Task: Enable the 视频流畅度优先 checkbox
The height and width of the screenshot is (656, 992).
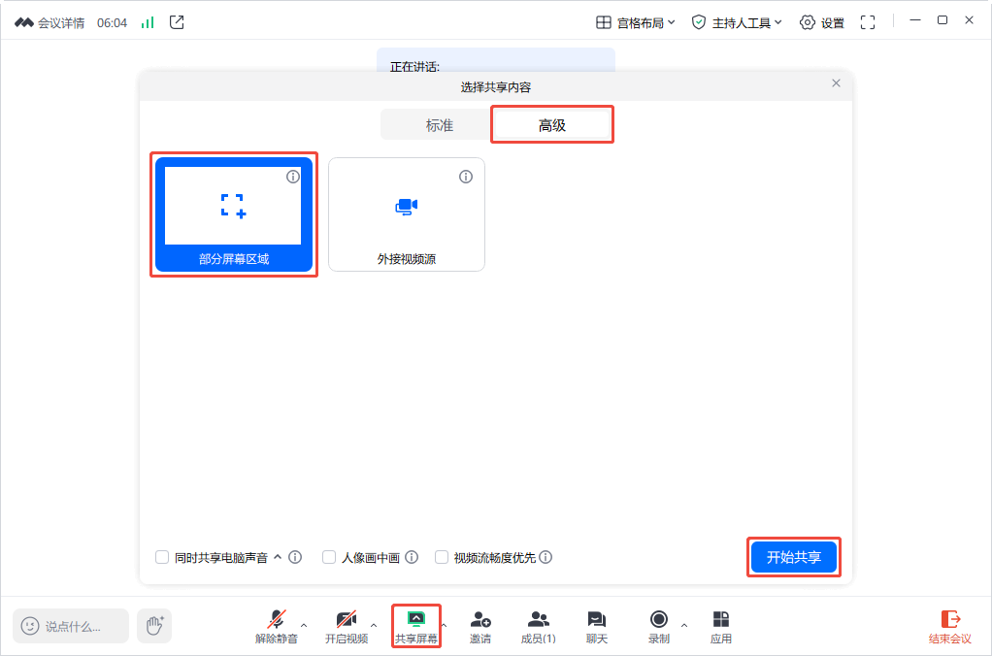Action: coord(441,557)
